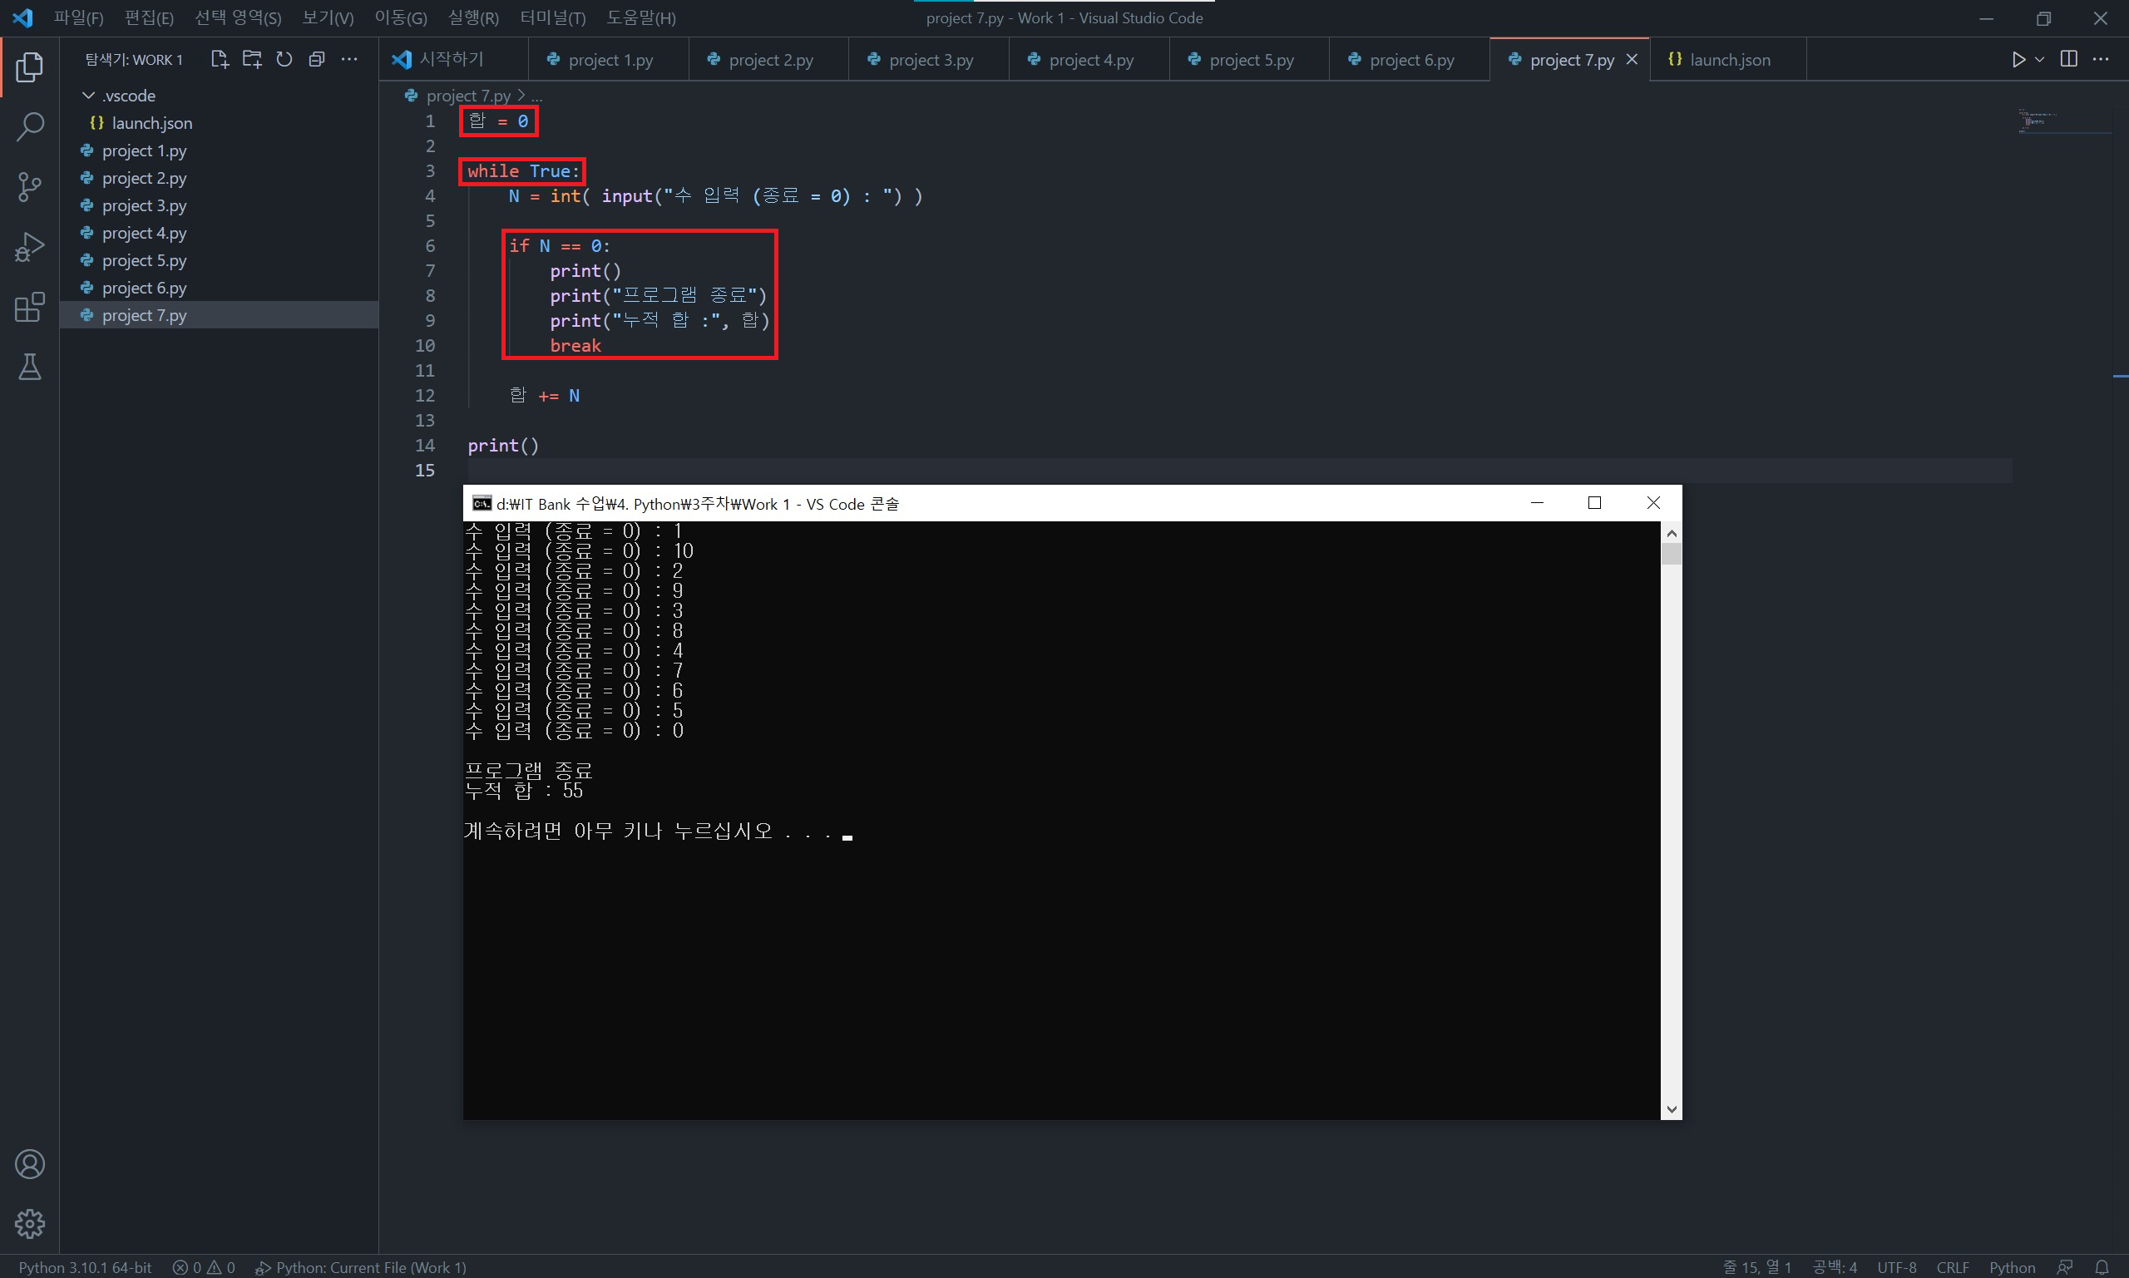The width and height of the screenshot is (2129, 1278).
Task: Open explorer more actions ellipsis
Action: coord(348,59)
